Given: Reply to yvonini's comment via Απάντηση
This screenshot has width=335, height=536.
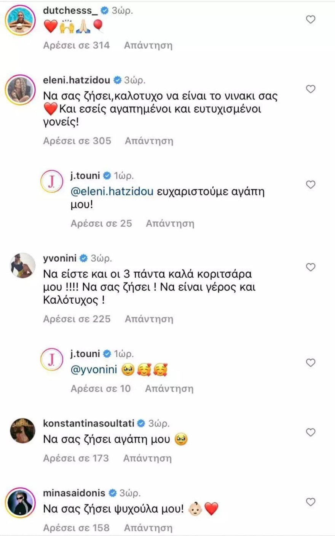Looking at the screenshot, I should [148, 318].
